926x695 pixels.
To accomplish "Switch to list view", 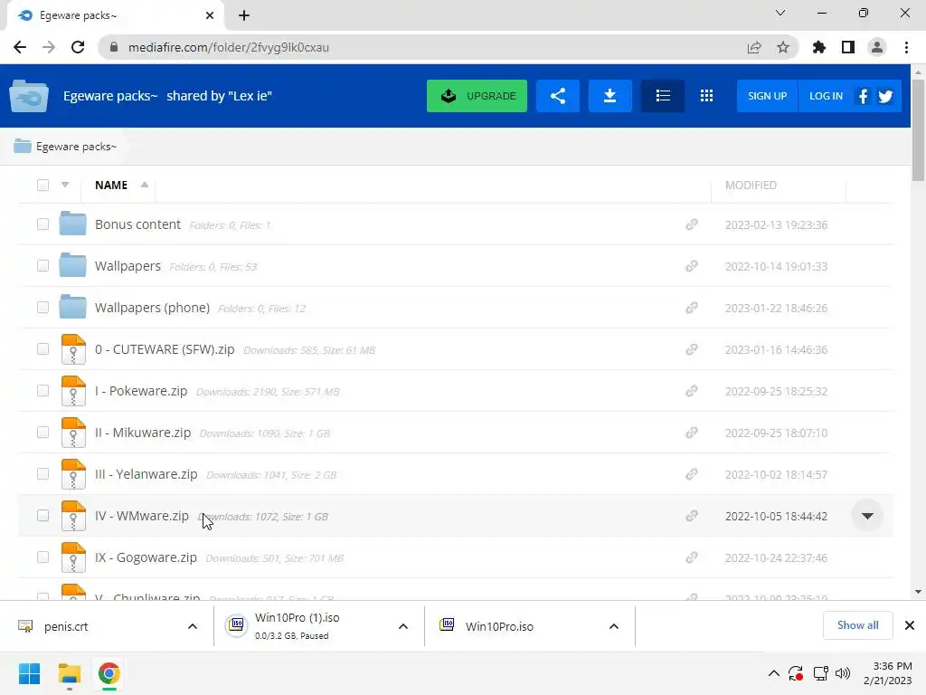I will coord(663,96).
